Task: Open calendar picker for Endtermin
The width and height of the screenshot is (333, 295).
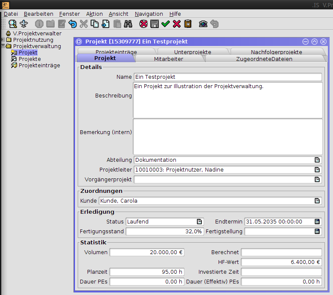Action: click(x=317, y=221)
